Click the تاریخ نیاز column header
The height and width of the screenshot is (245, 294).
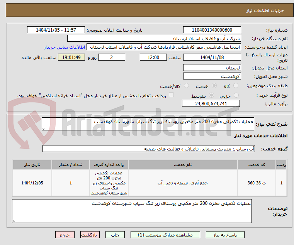(x=32, y=165)
